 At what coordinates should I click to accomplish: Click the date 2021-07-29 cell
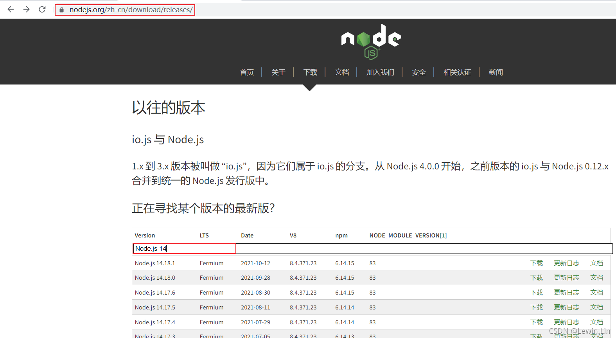(255, 322)
